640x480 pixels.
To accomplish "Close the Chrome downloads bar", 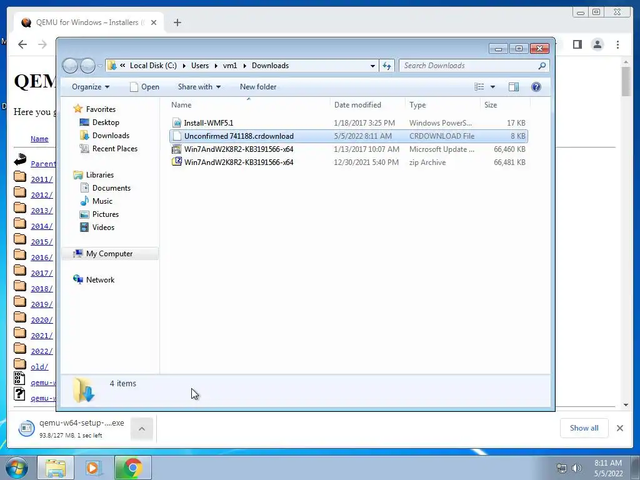I will pos(619,427).
